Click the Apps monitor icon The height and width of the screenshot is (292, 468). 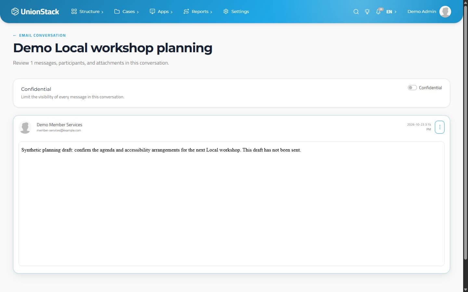[x=152, y=12]
